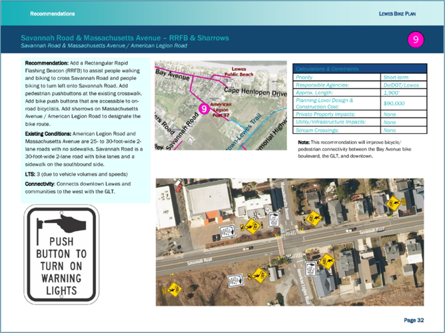Click the 'Lewes Bike Plan' header text
The width and height of the screenshot is (445, 333).
397,13
